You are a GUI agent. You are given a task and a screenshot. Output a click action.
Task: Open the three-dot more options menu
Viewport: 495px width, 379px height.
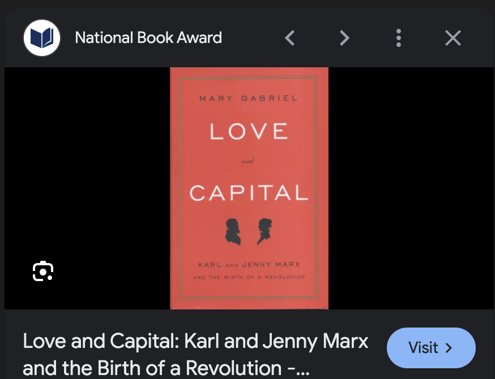click(x=398, y=38)
